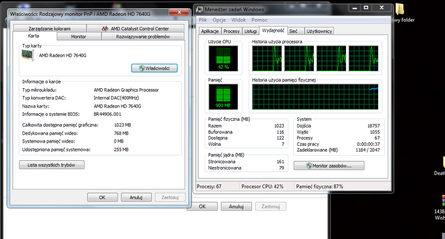Click the AMD Catalyst Control Center tab icon

click(105, 29)
